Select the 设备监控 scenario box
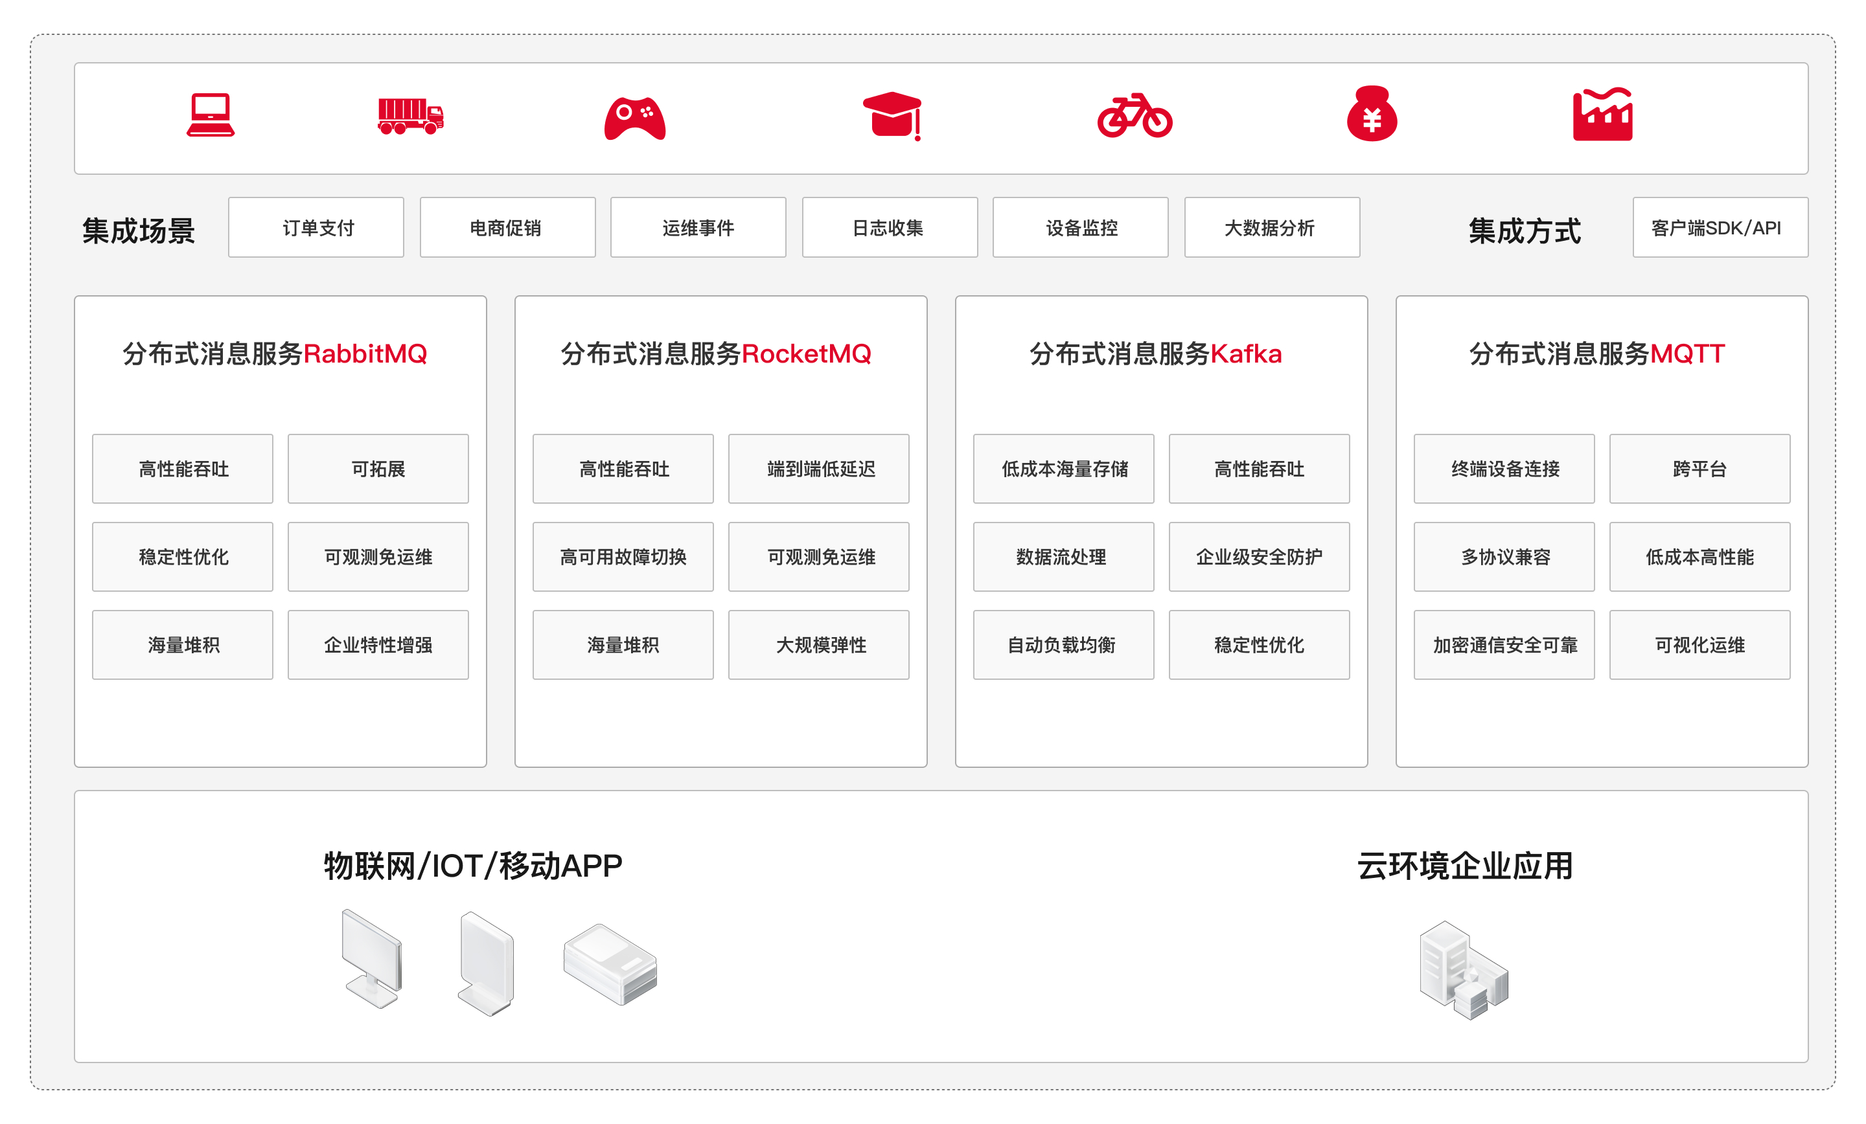This screenshot has height=1124, width=1866. click(x=1081, y=227)
